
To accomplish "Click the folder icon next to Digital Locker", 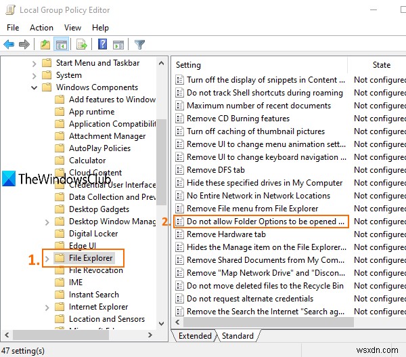I will click(60, 234).
